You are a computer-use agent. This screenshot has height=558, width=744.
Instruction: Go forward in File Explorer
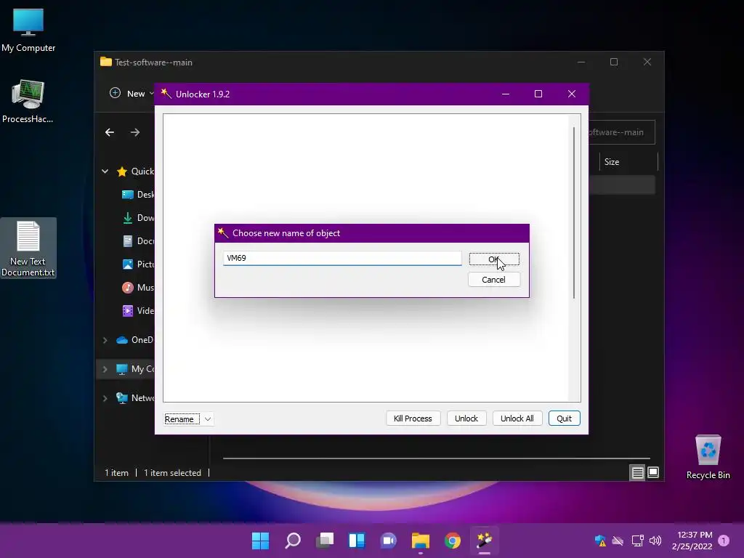pos(135,132)
